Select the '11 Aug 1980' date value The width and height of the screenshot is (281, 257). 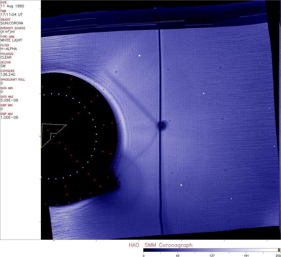(x=9, y=6)
